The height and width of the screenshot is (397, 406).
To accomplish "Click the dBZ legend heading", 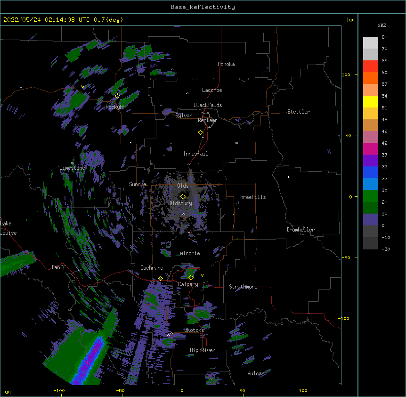I will point(382,25).
